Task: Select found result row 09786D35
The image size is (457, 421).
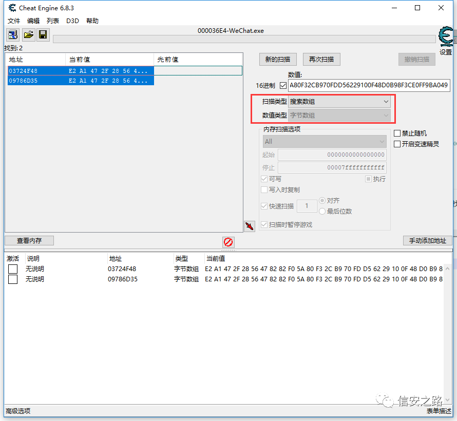Action: tap(81, 81)
